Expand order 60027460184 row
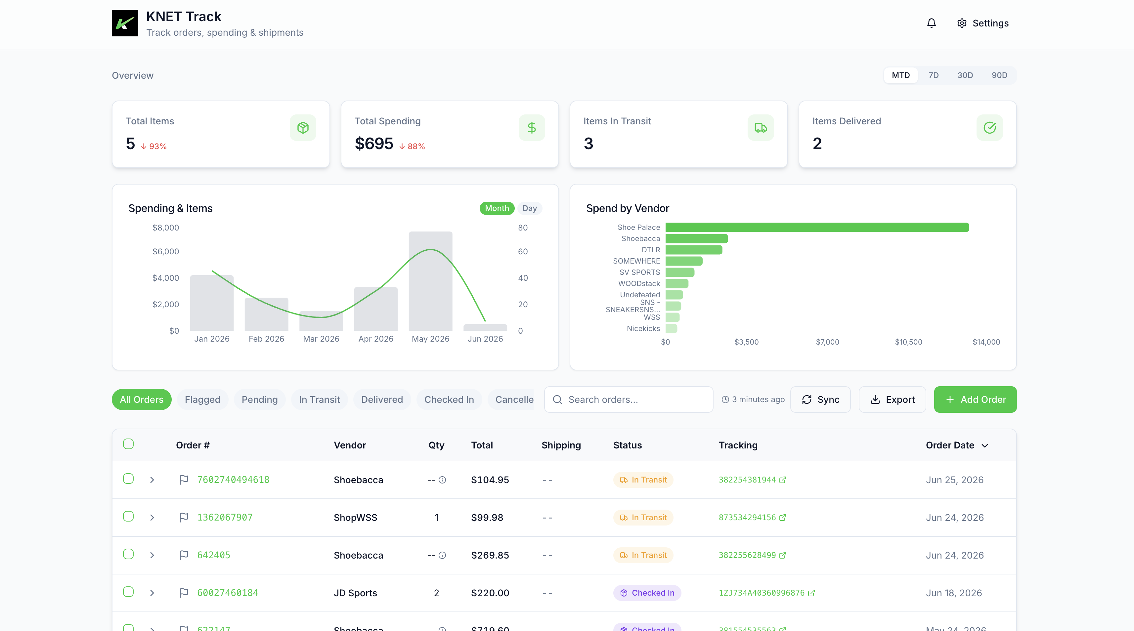The width and height of the screenshot is (1134, 631). tap(152, 593)
